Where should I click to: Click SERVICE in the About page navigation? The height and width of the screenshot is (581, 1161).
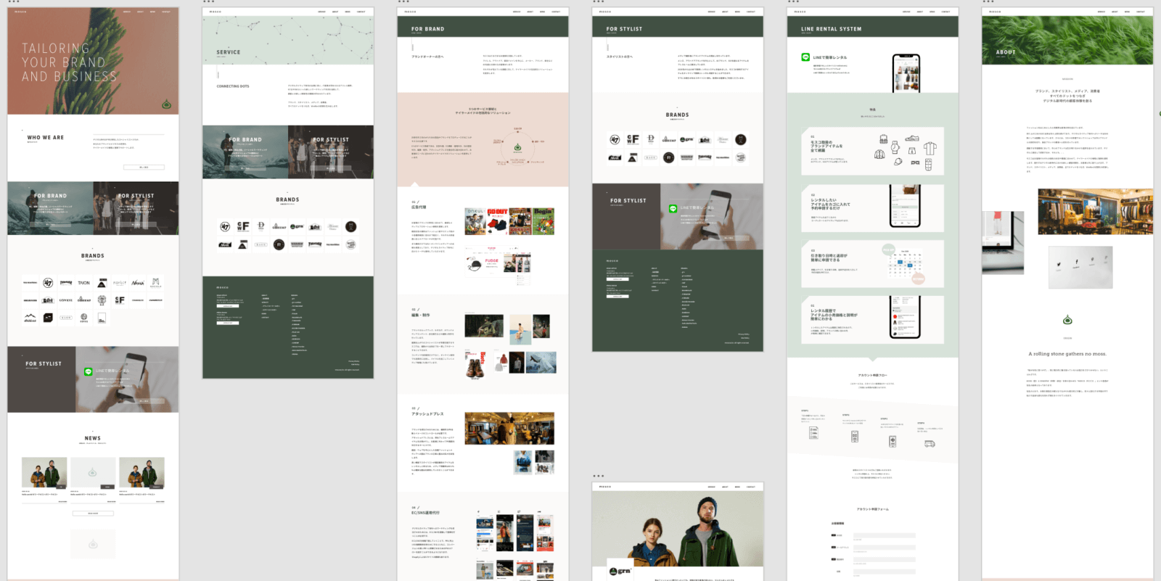pos(1101,12)
